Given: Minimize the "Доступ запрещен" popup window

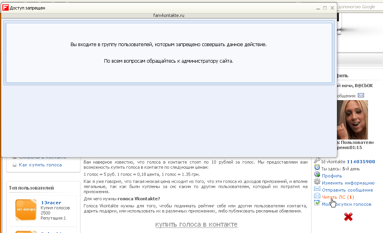Looking at the screenshot, I should [x=318, y=8].
